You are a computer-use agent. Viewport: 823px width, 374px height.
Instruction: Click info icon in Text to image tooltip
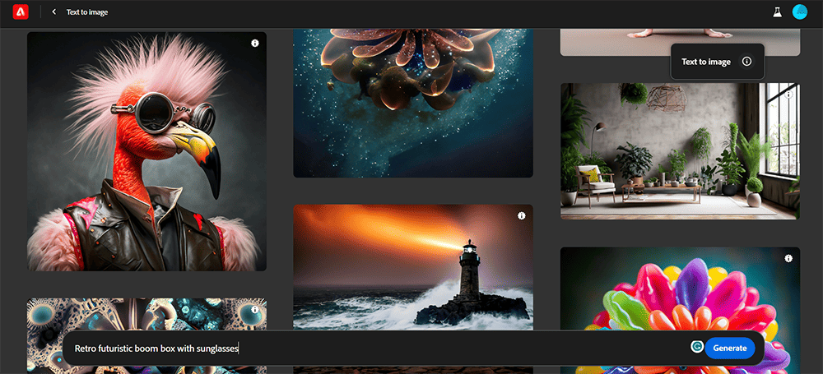(x=747, y=62)
